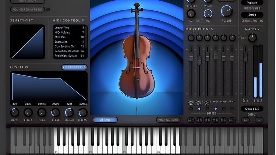Click the LC filter knob
Image resolution: width=276 pixels, height=155 pixels.
coord(191,14)
